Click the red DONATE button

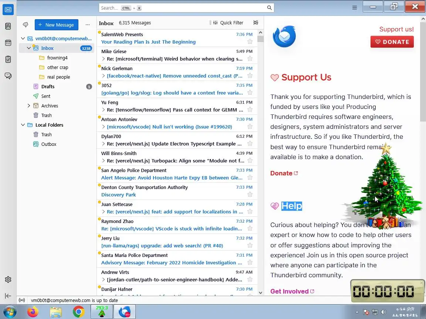click(x=392, y=42)
